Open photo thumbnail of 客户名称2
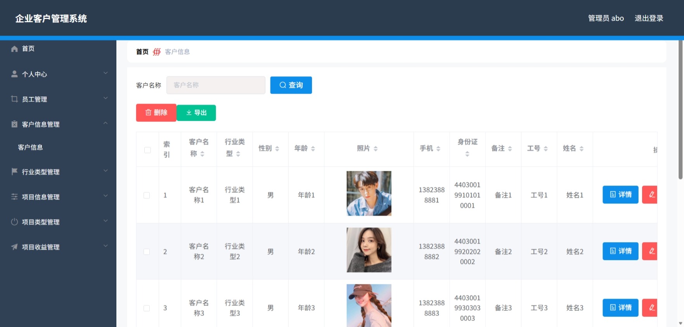 (369, 250)
